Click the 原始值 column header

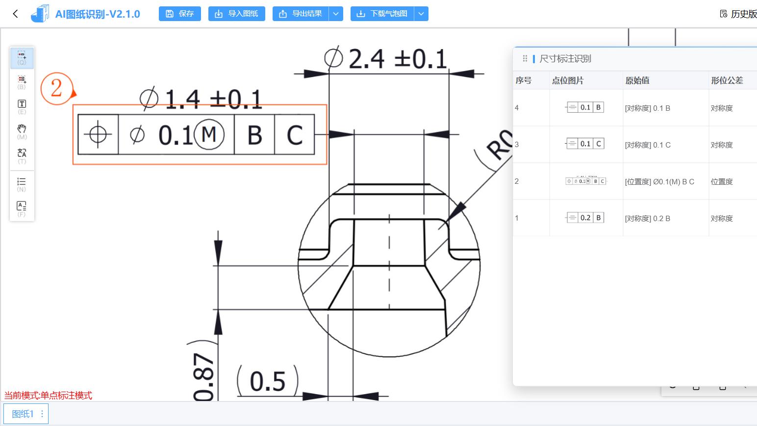637,80
